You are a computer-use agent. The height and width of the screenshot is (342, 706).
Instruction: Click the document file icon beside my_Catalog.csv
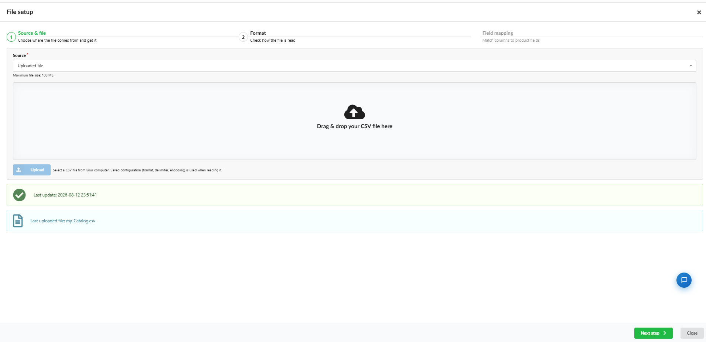18,220
